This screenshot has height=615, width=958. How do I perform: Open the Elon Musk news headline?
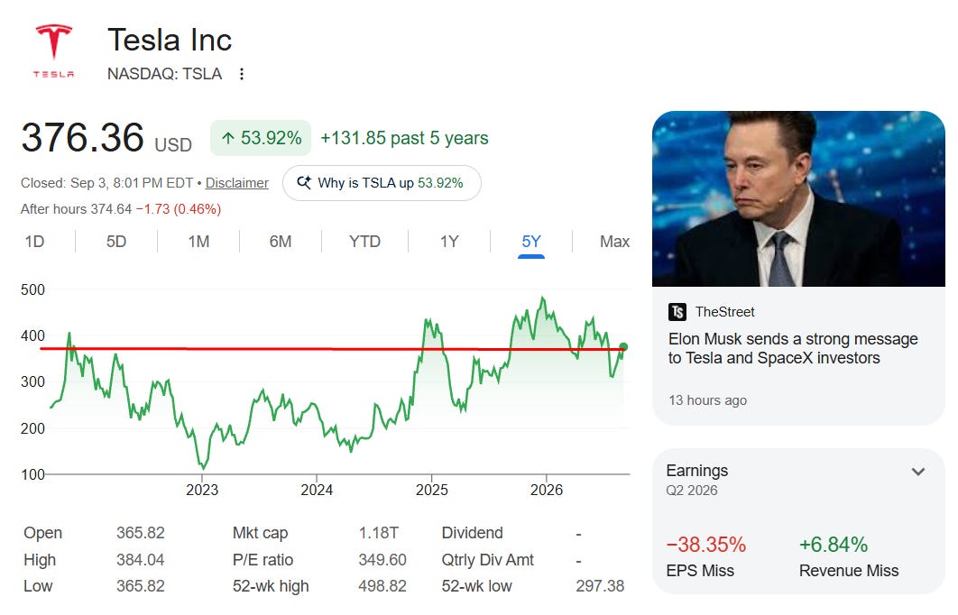tap(792, 348)
